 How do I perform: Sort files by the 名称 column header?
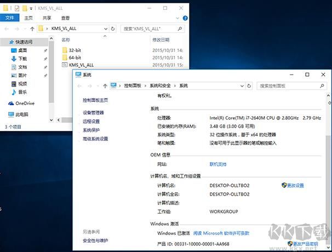[66, 40]
